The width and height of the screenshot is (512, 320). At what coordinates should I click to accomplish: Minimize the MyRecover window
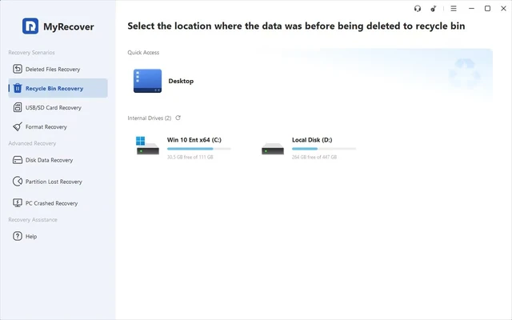click(471, 9)
